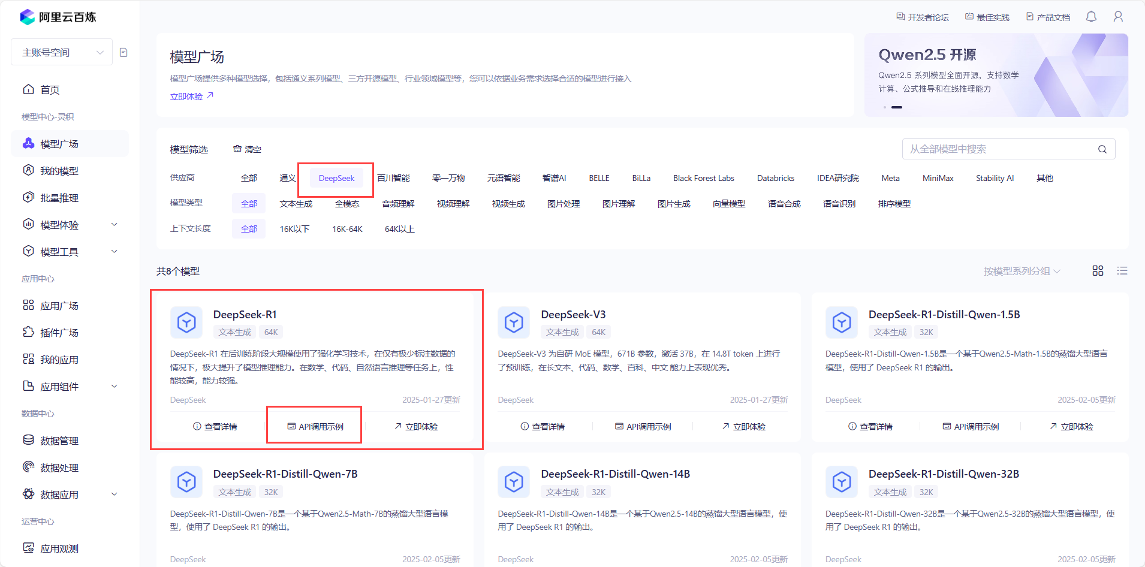Click 清空 to clear filters
1145x567 pixels.
pos(247,149)
